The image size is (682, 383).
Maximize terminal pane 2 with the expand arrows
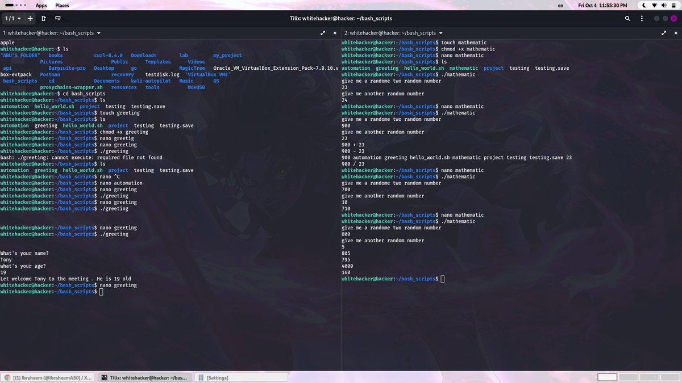point(664,33)
